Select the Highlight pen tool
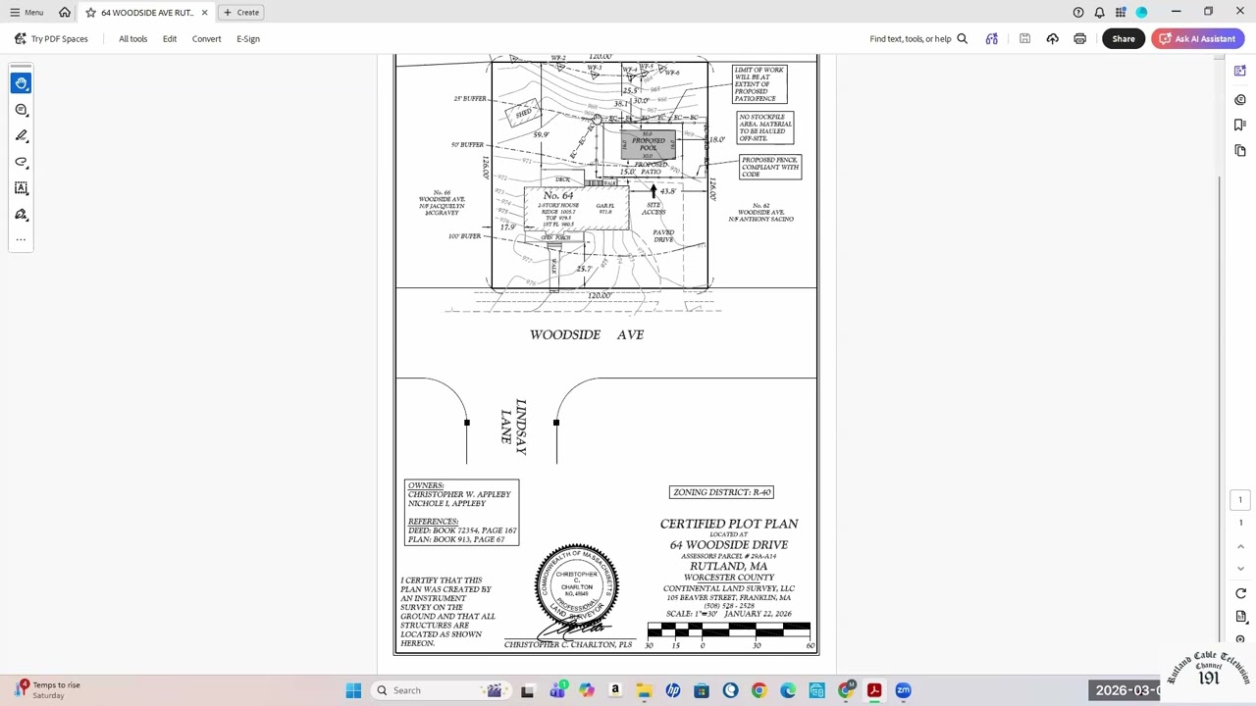Screen dimensions: 1256x706 click(x=22, y=136)
